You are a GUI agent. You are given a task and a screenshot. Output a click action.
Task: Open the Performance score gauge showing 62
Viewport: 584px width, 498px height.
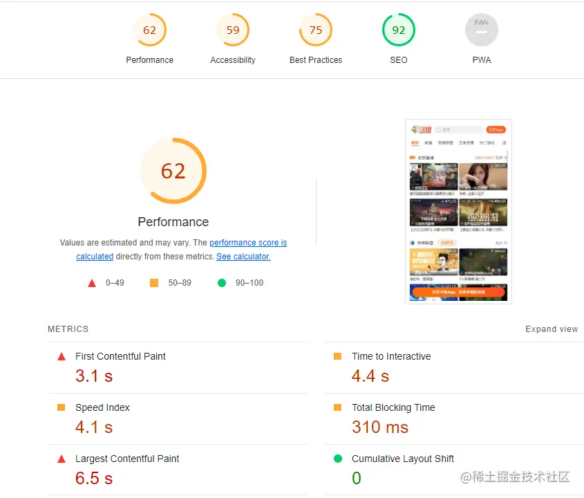pyautogui.click(x=150, y=30)
